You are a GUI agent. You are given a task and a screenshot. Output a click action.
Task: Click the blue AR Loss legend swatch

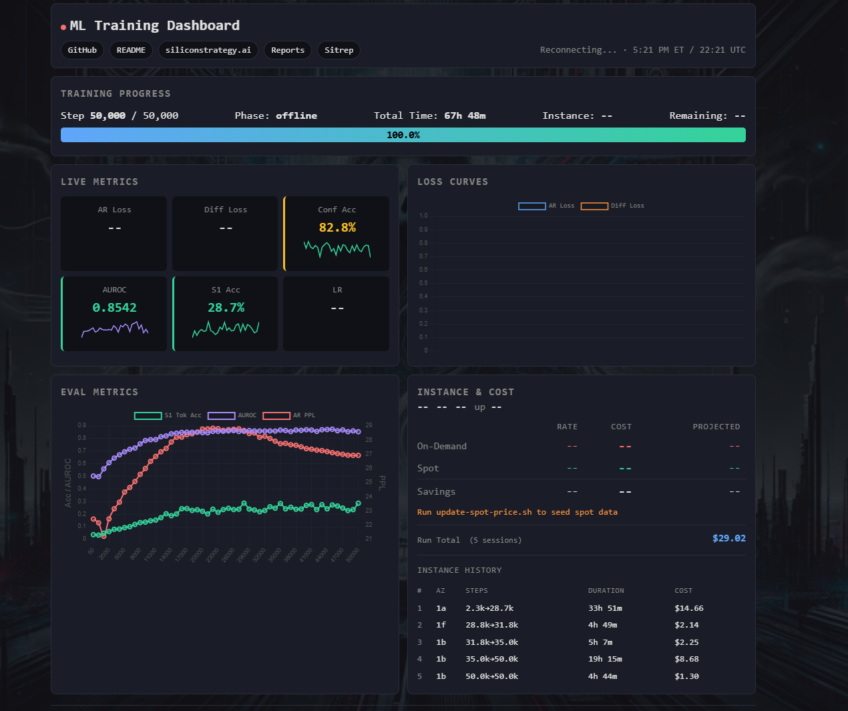[532, 206]
